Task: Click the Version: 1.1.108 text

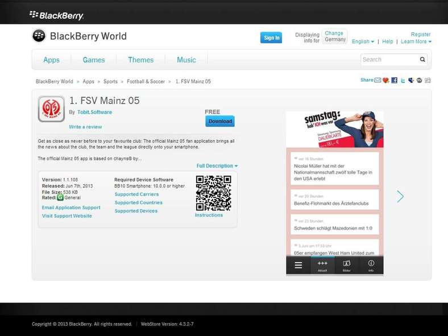Action: pyautogui.click(x=60, y=180)
